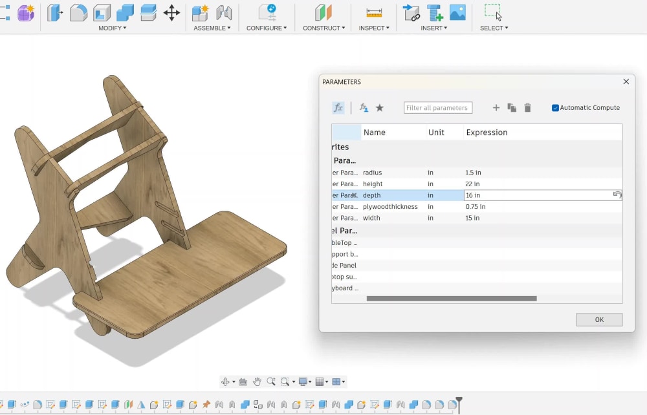Open the SELECT menu
647x415 pixels.
pos(494,28)
